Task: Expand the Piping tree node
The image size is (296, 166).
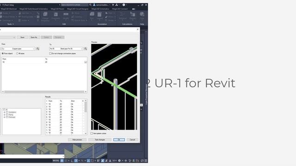Action: tap(4, 115)
